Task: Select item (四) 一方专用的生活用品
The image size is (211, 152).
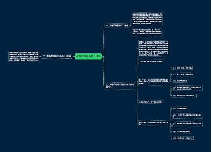Action: [181, 132]
